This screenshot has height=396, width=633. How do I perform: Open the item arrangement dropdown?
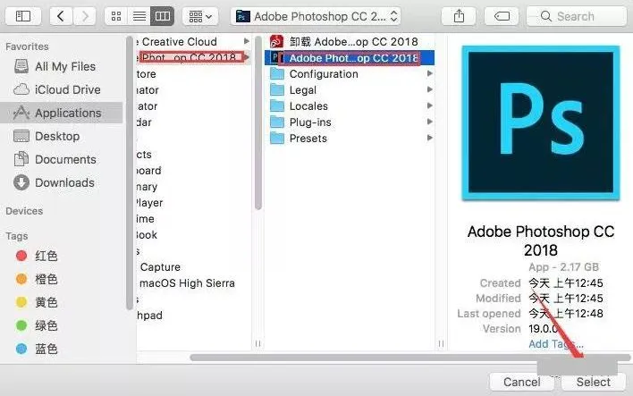(x=200, y=16)
